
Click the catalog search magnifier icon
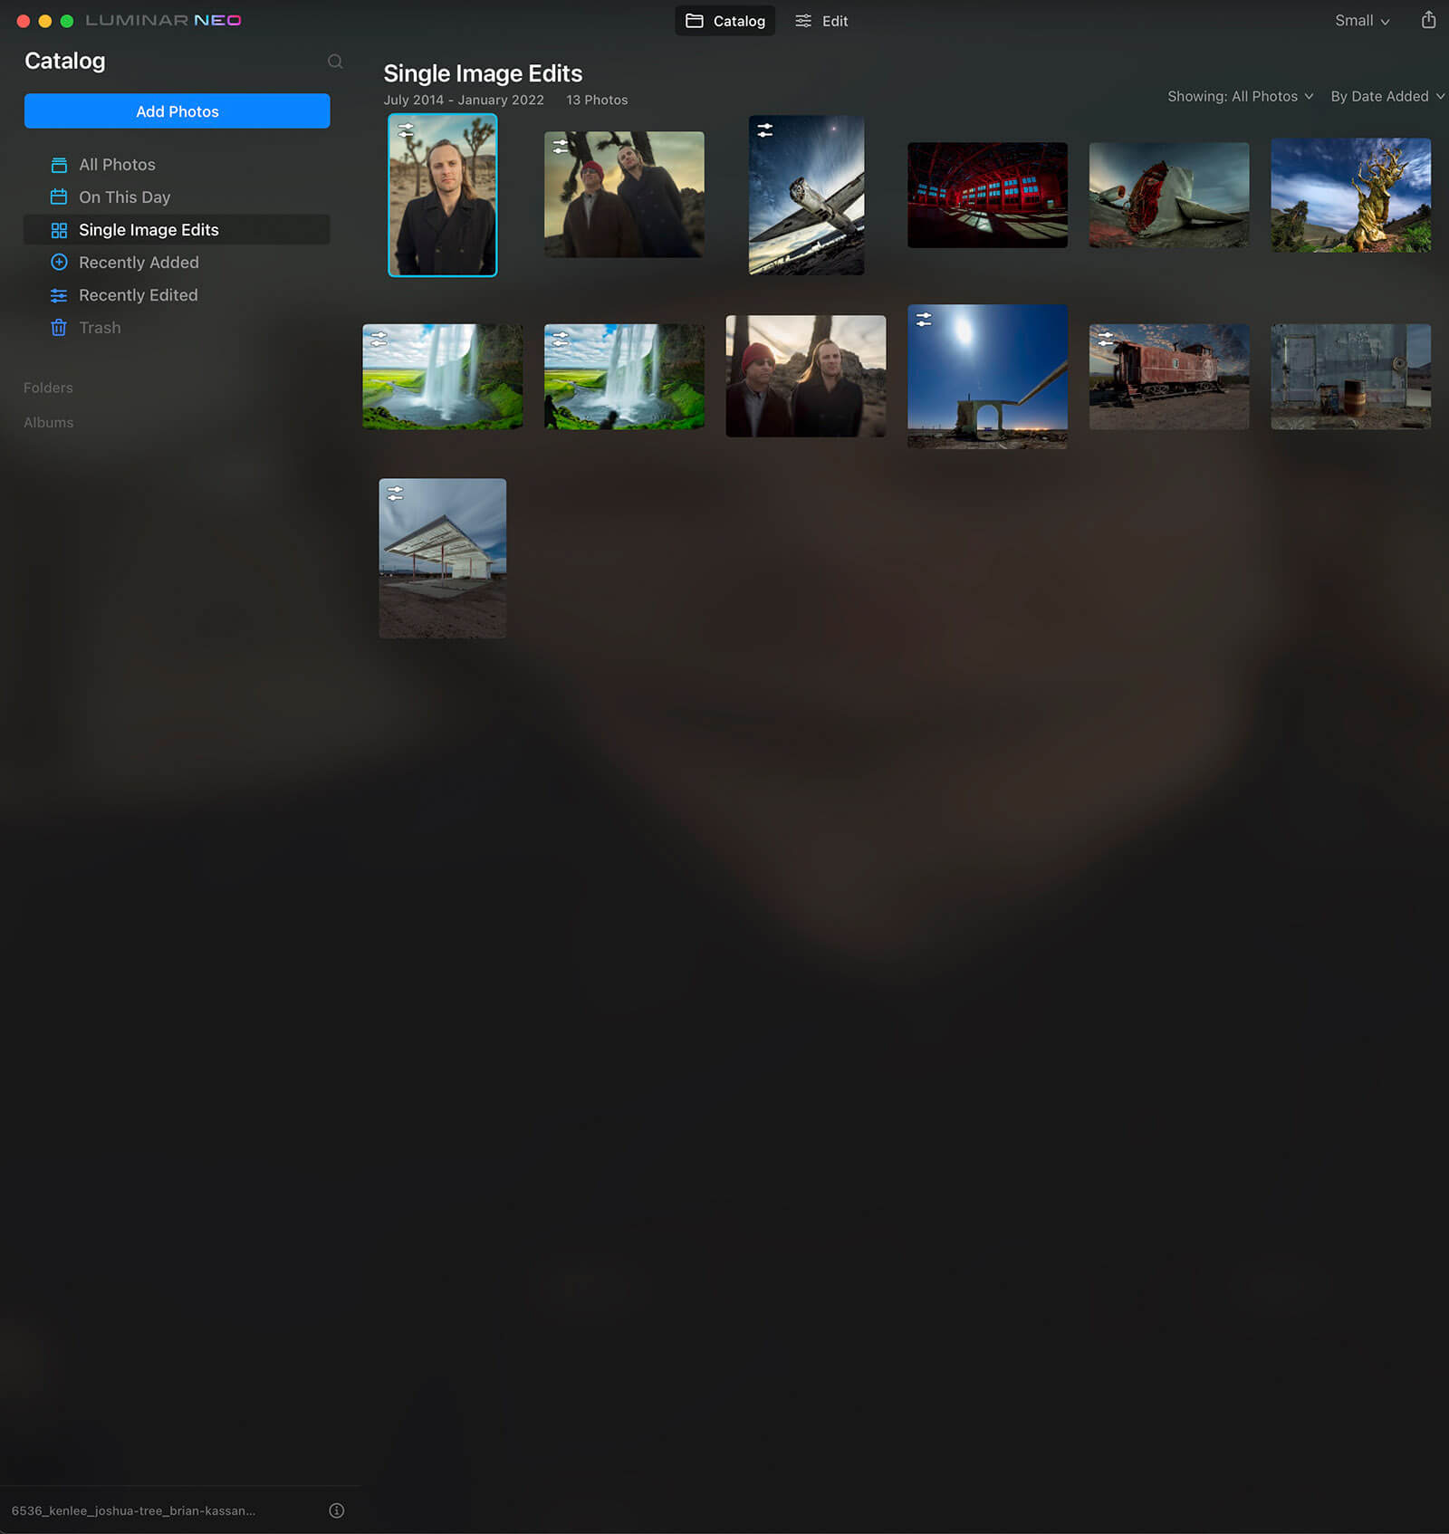[335, 62]
